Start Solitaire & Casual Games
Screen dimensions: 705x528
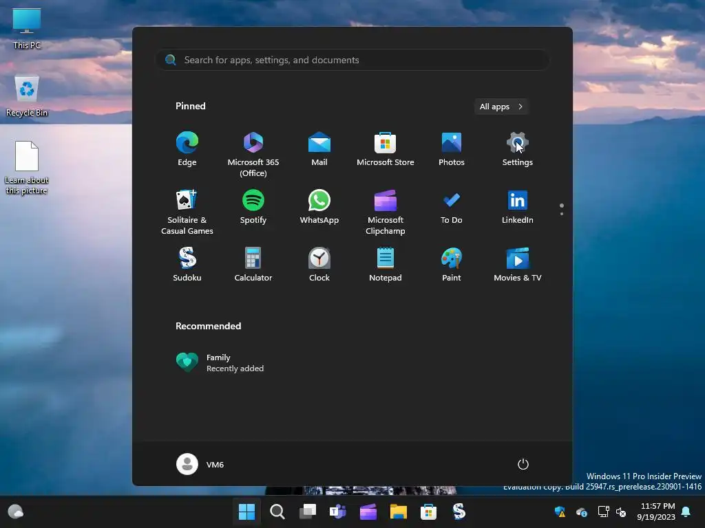[x=187, y=212]
